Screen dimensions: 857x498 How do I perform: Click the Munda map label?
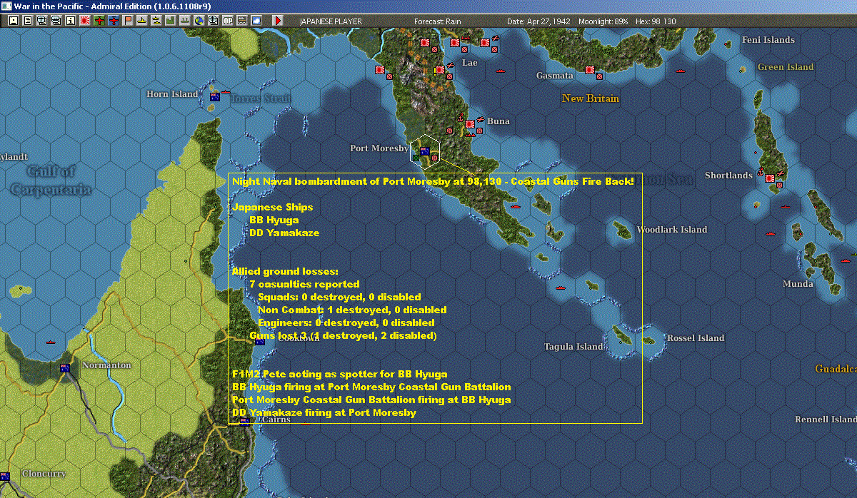pos(798,284)
